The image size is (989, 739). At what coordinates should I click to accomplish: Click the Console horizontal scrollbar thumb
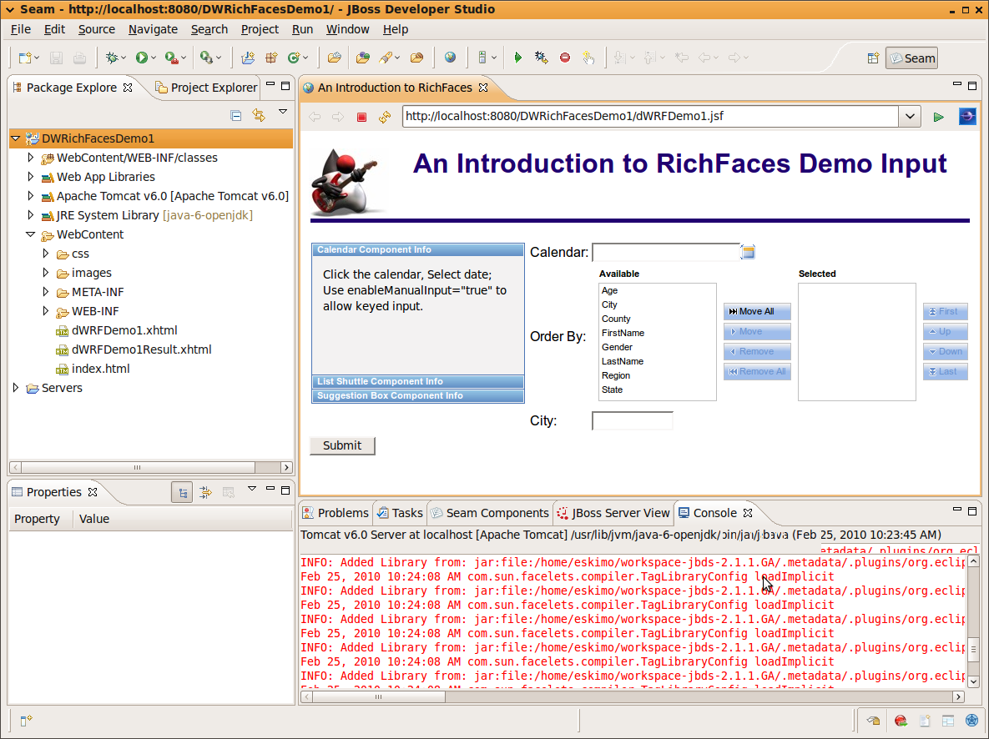point(378,696)
